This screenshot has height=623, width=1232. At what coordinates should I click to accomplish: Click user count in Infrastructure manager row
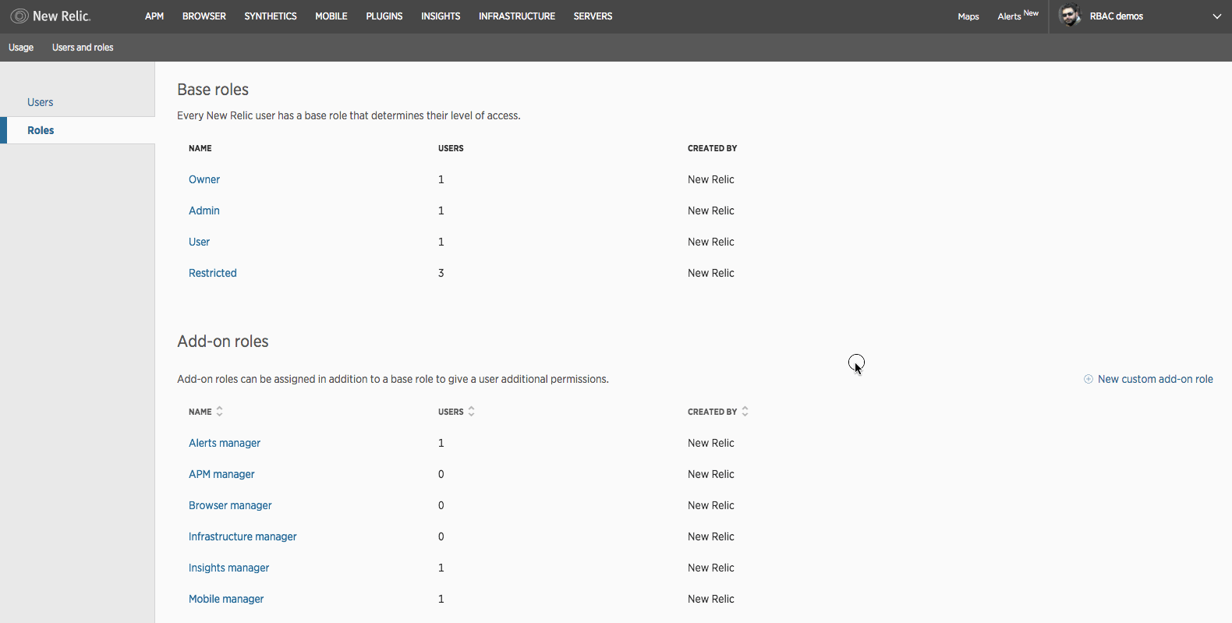tap(441, 536)
